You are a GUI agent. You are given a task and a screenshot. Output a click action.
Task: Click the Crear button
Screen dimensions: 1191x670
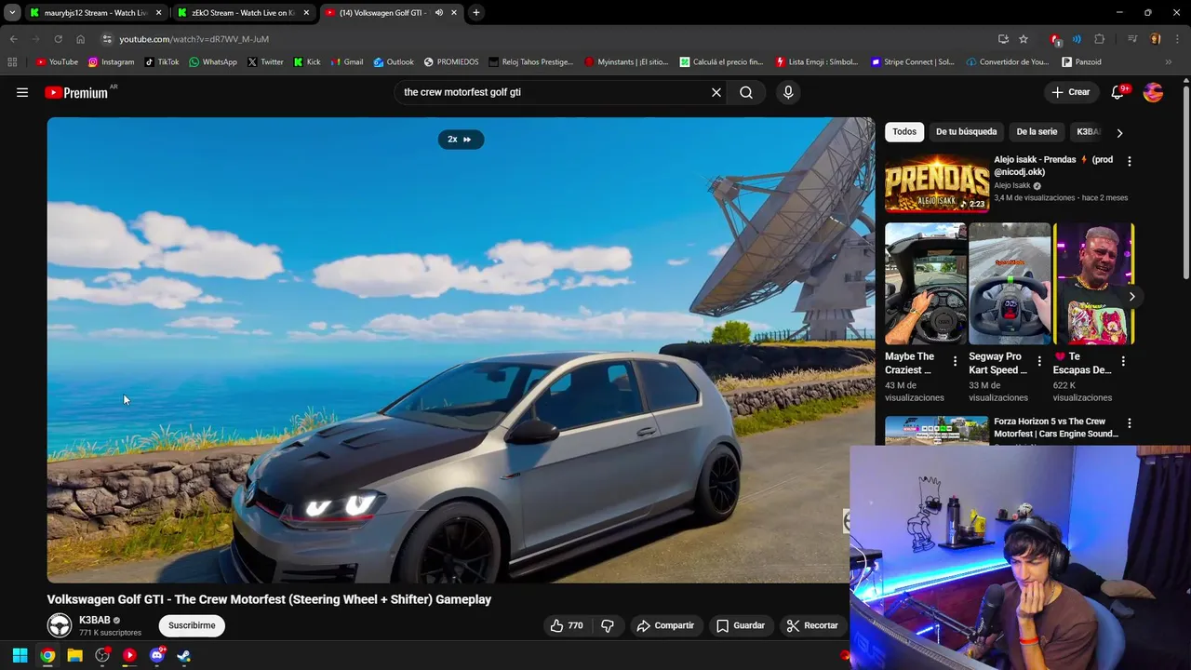1071,92
